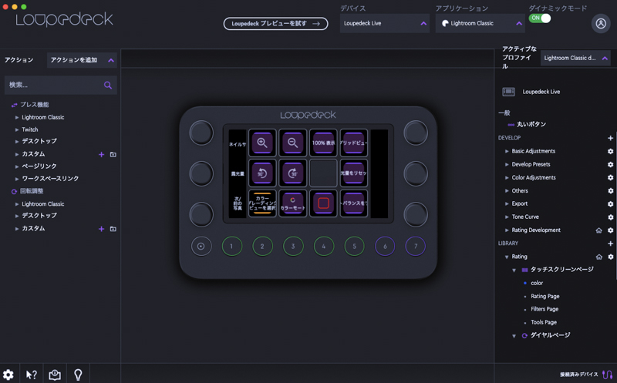The width and height of the screenshot is (617, 383).
Task: Expand the Twitch action group
Action: [17, 129]
